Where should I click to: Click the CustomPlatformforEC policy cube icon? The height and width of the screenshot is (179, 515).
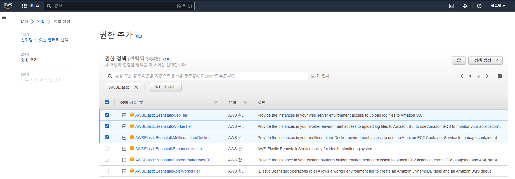point(132,159)
